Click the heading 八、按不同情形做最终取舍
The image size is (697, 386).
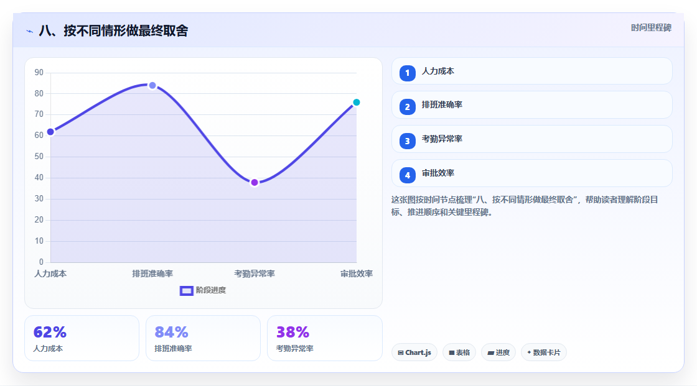[x=113, y=30]
